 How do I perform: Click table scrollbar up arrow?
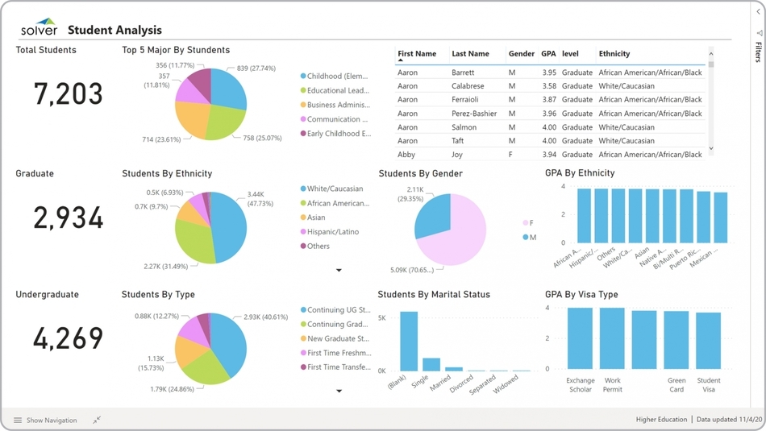tap(710, 54)
